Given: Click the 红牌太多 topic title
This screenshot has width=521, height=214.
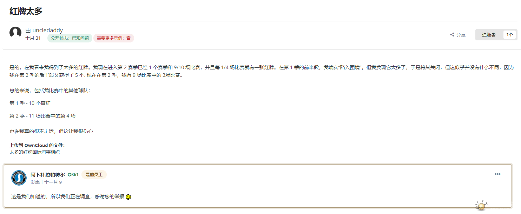Looking at the screenshot, I should pos(26,11).
